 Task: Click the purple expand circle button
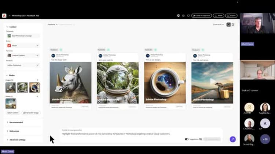[x=233, y=139]
